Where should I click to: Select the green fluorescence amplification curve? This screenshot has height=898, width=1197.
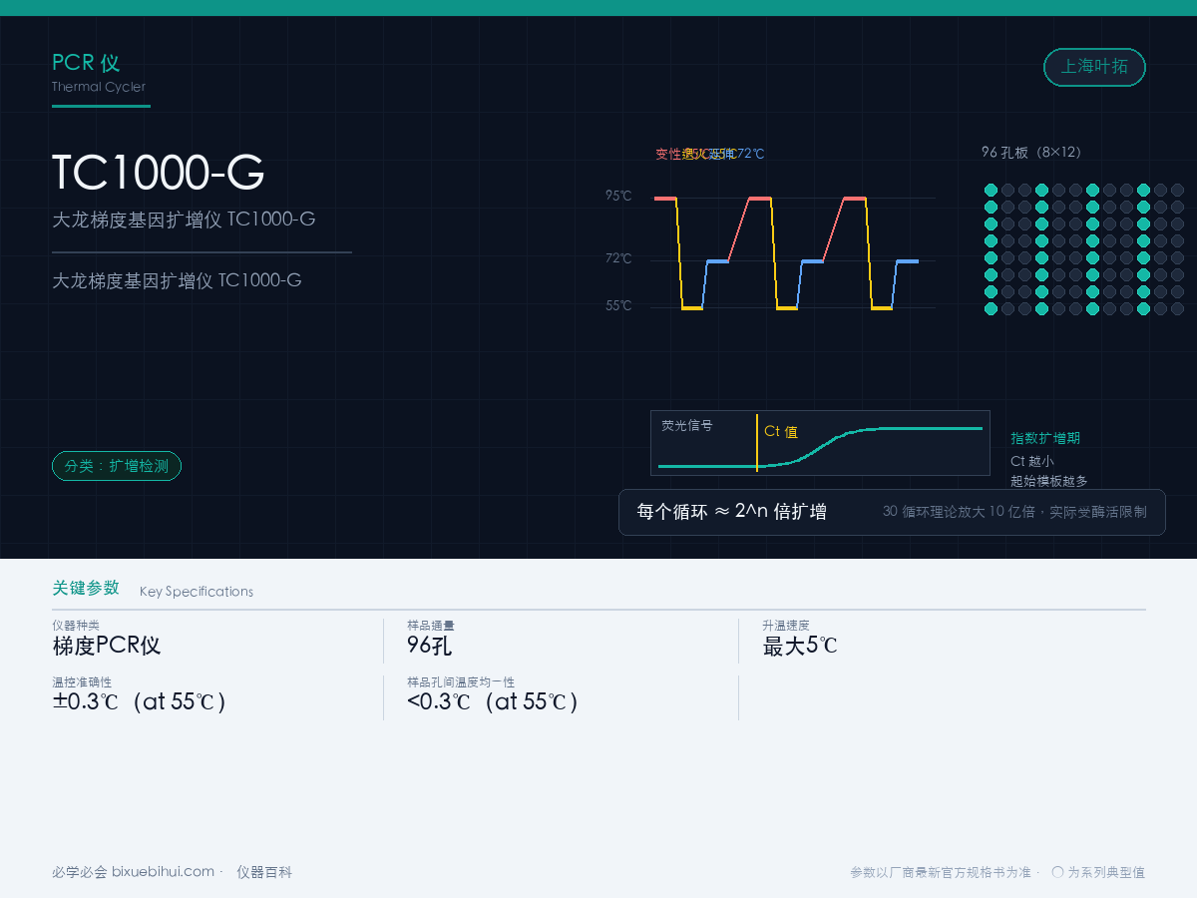tap(821, 446)
